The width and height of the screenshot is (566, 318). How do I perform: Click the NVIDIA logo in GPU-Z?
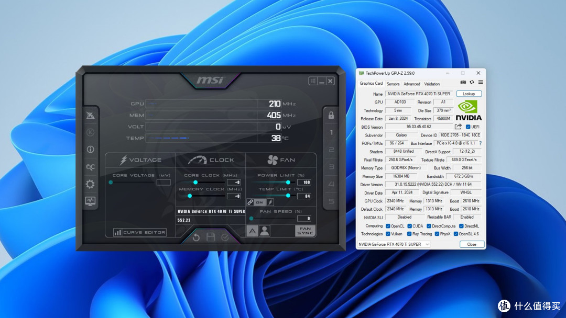[468, 110]
